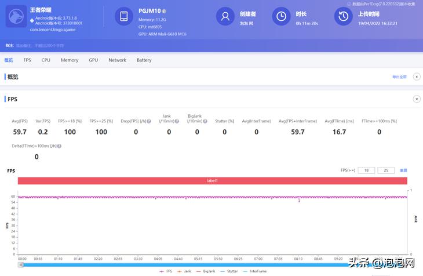The image size is (423, 276).
Task: Click the FPS threshold field showing 18
Action: pyautogui.click(x=366, y=170)
